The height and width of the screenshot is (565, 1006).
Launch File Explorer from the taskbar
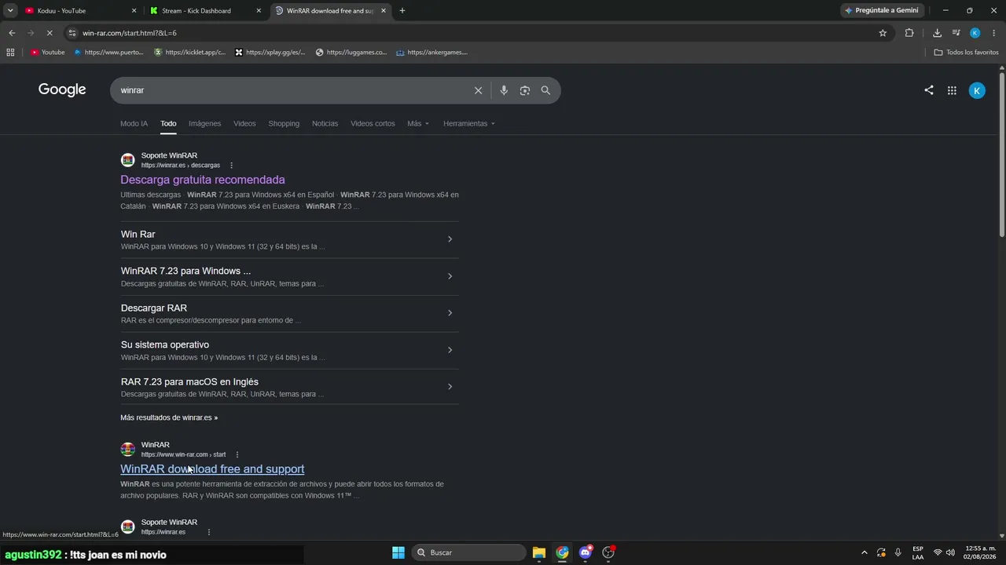coord(539,552)
